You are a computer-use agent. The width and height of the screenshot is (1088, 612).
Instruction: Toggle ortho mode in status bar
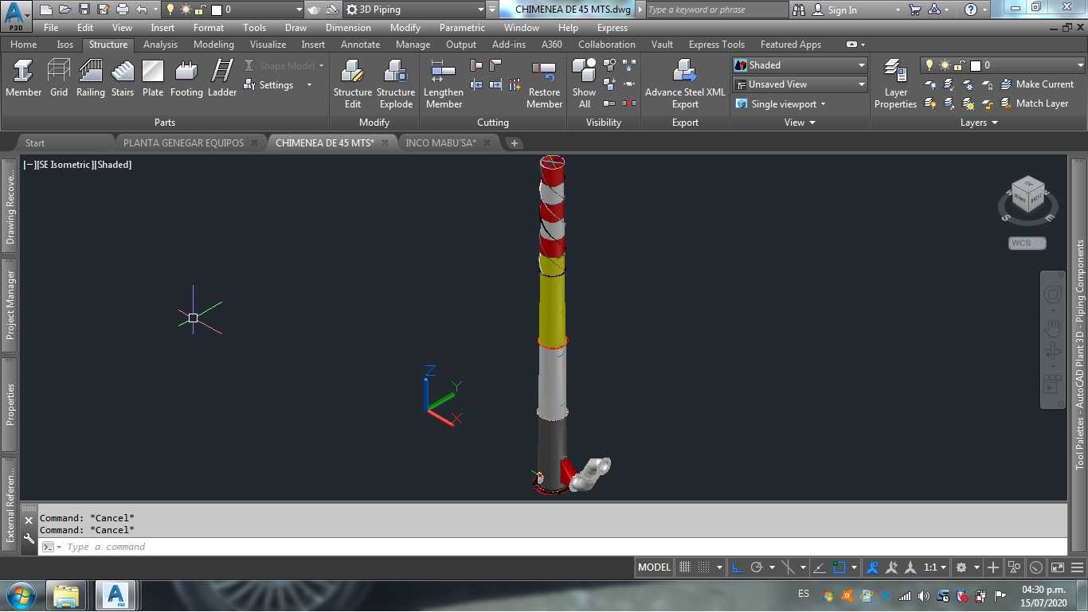point(738,567)
